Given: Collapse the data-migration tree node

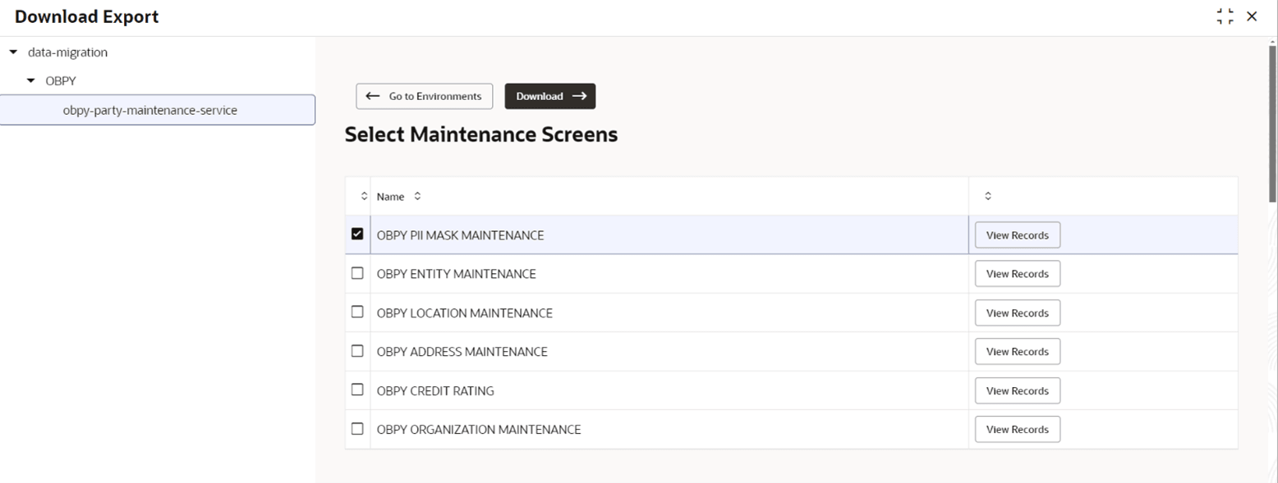Looking at the screenshot, I should (x=12, y=52).
